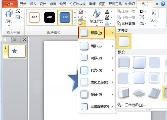Choose second preset in third row

pos(139,93)
